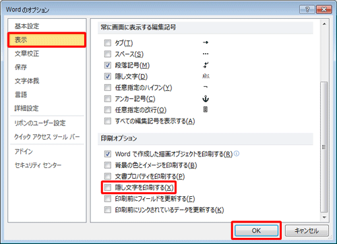Open the 文章校正 category
Image resolution: width=337 pixels, height=244 pixels.
(27, 54)
